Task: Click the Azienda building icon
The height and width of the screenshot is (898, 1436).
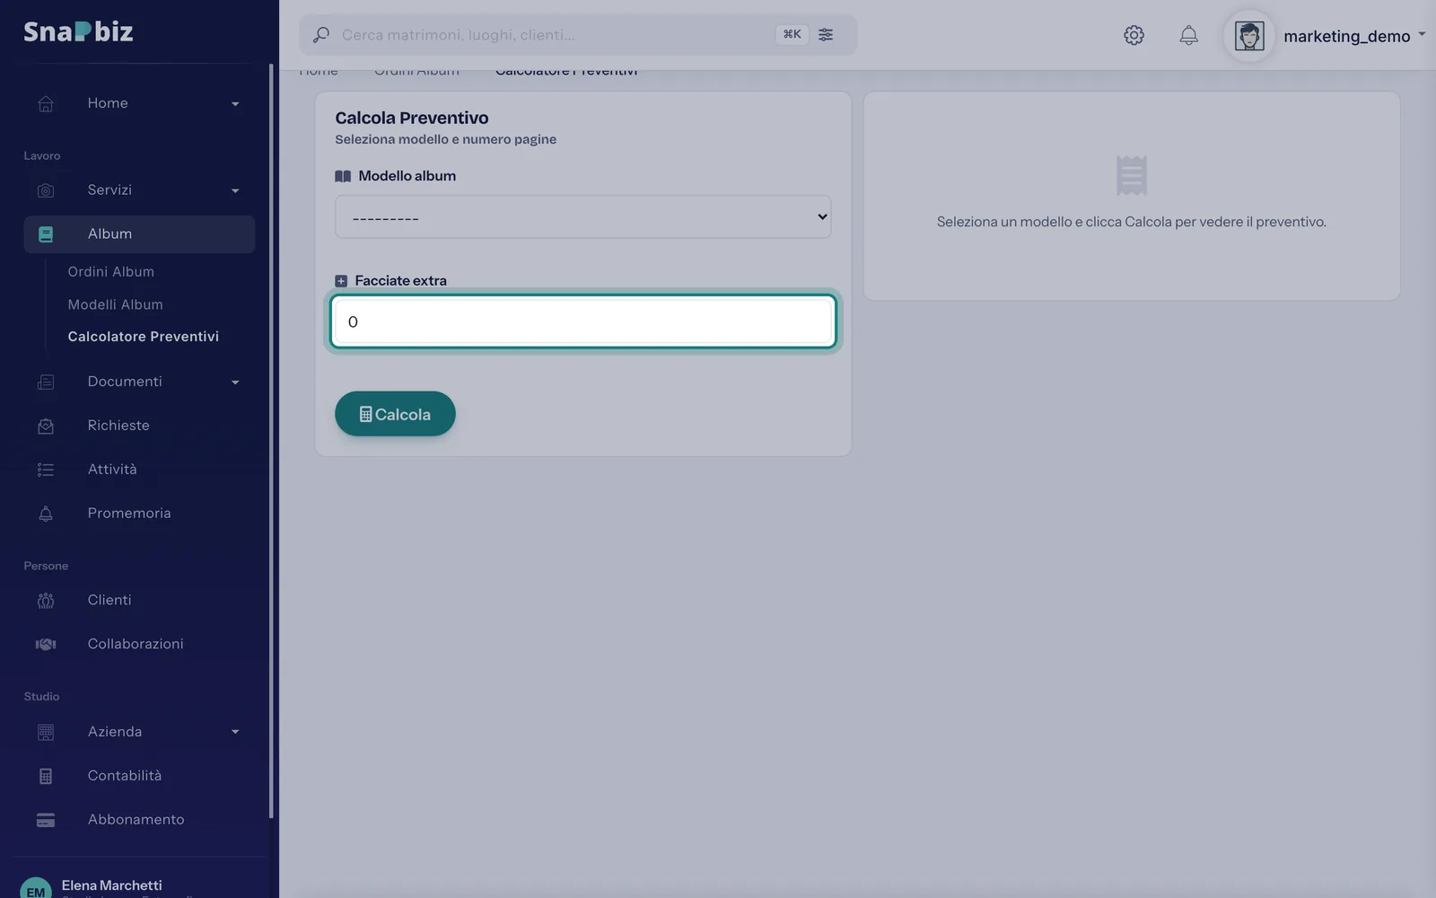Action: pyautogui.click(x=46, y=732)
